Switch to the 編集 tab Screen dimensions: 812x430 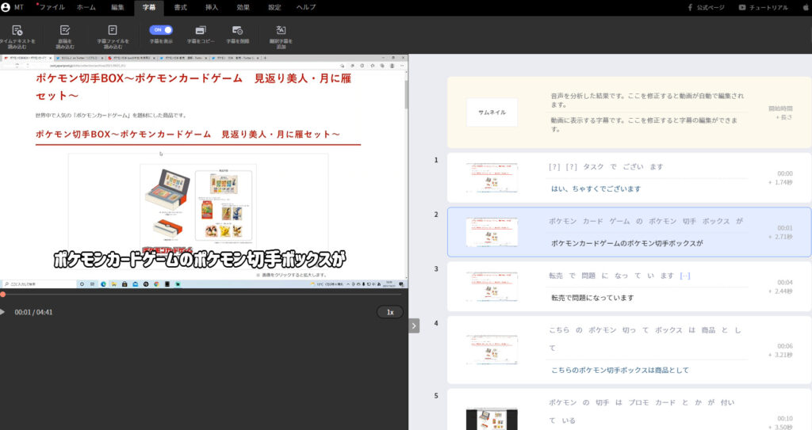click(117, 7)
